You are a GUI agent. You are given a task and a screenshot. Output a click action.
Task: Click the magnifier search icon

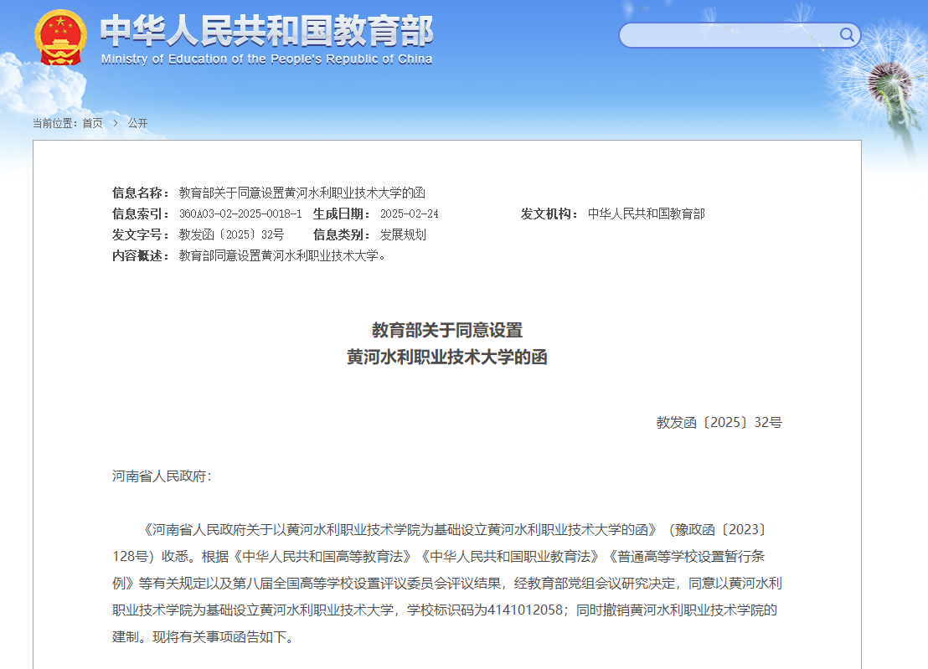(847, 34)
